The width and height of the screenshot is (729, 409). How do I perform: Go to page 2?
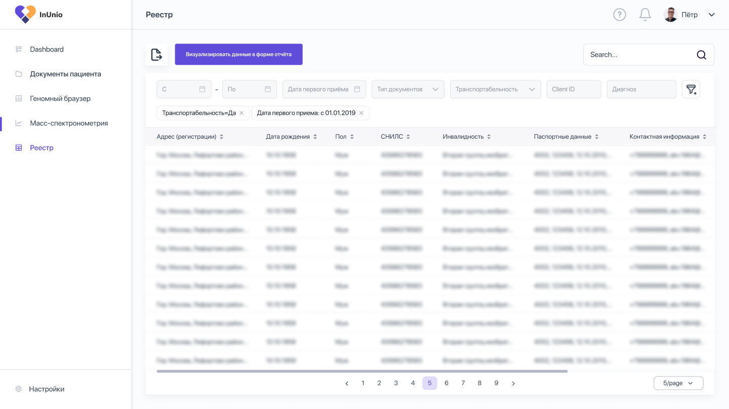(379, 383)
